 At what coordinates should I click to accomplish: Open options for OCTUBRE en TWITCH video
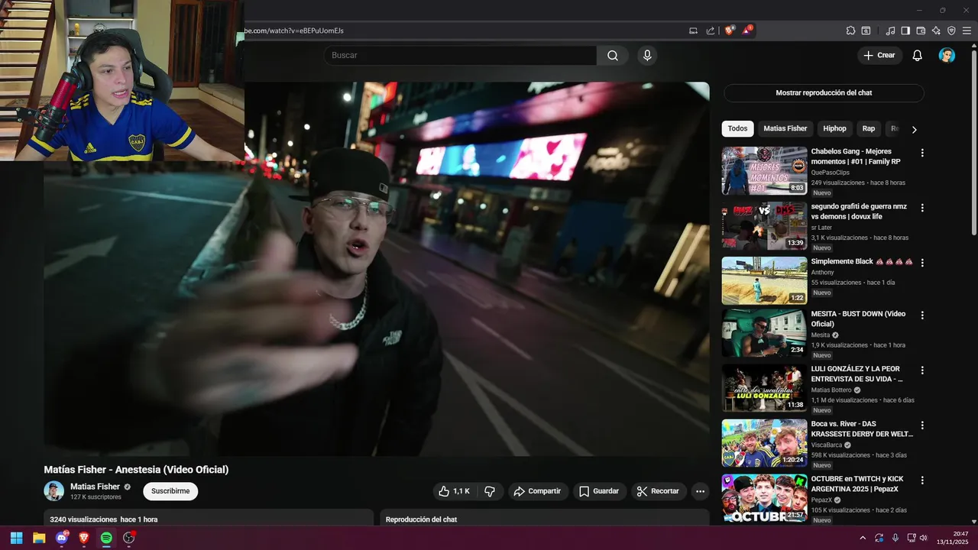922,480
